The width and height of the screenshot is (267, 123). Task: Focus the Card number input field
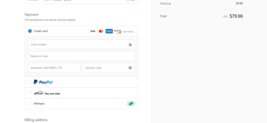[77, 44]
